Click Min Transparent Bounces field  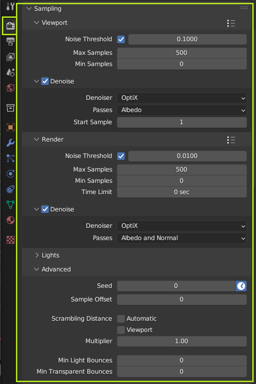click(x=182, y=372)
